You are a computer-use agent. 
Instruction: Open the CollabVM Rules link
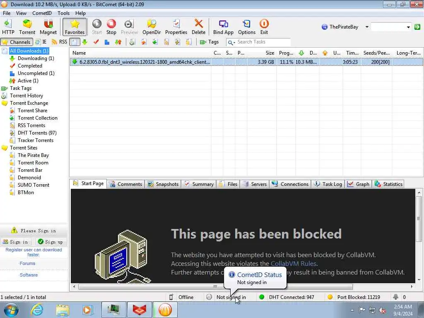coord(294,264)
